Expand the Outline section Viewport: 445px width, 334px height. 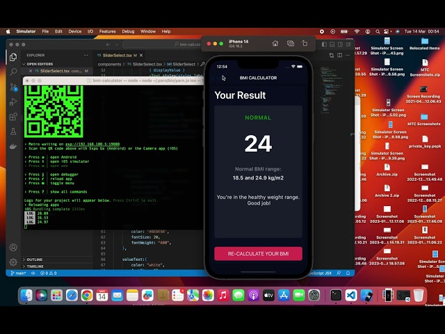[x=33, y=260]
